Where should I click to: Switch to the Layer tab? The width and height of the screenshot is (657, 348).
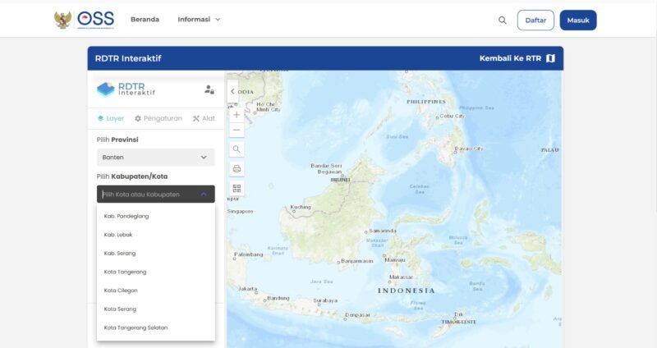111,118
